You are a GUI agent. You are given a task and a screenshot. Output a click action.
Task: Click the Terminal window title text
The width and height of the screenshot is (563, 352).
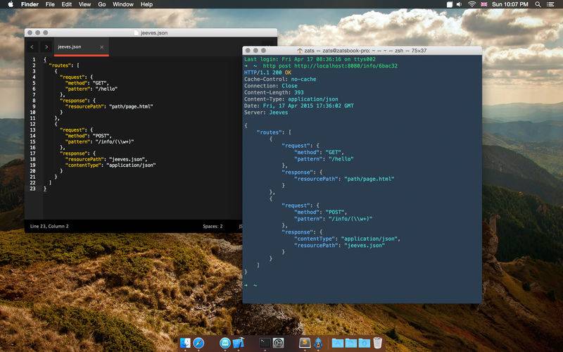(x=365, y=51)
